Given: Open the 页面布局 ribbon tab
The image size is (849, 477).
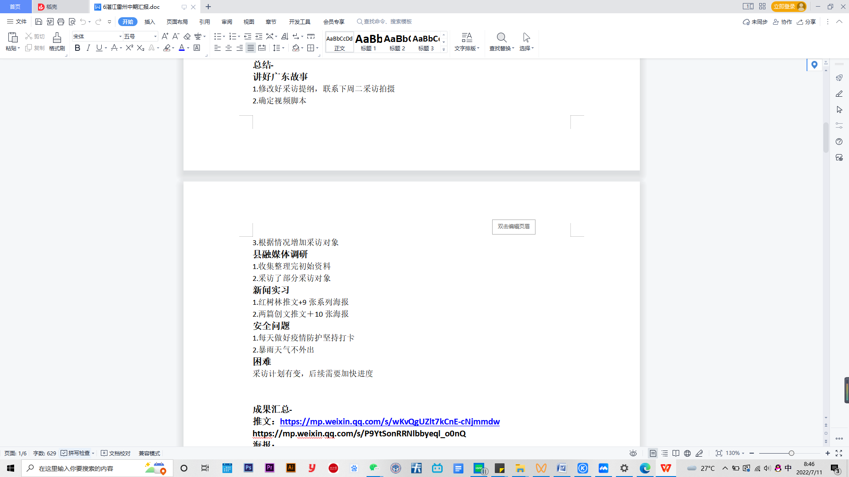Looking at the screenshot, I should click(177, 22).
